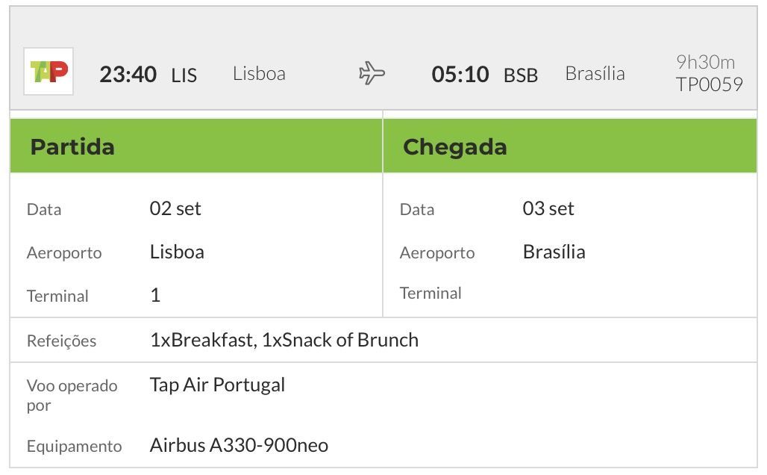Click the 05:10 arrival time
Screen dimensions: 767x475
(x=460, y=75)
